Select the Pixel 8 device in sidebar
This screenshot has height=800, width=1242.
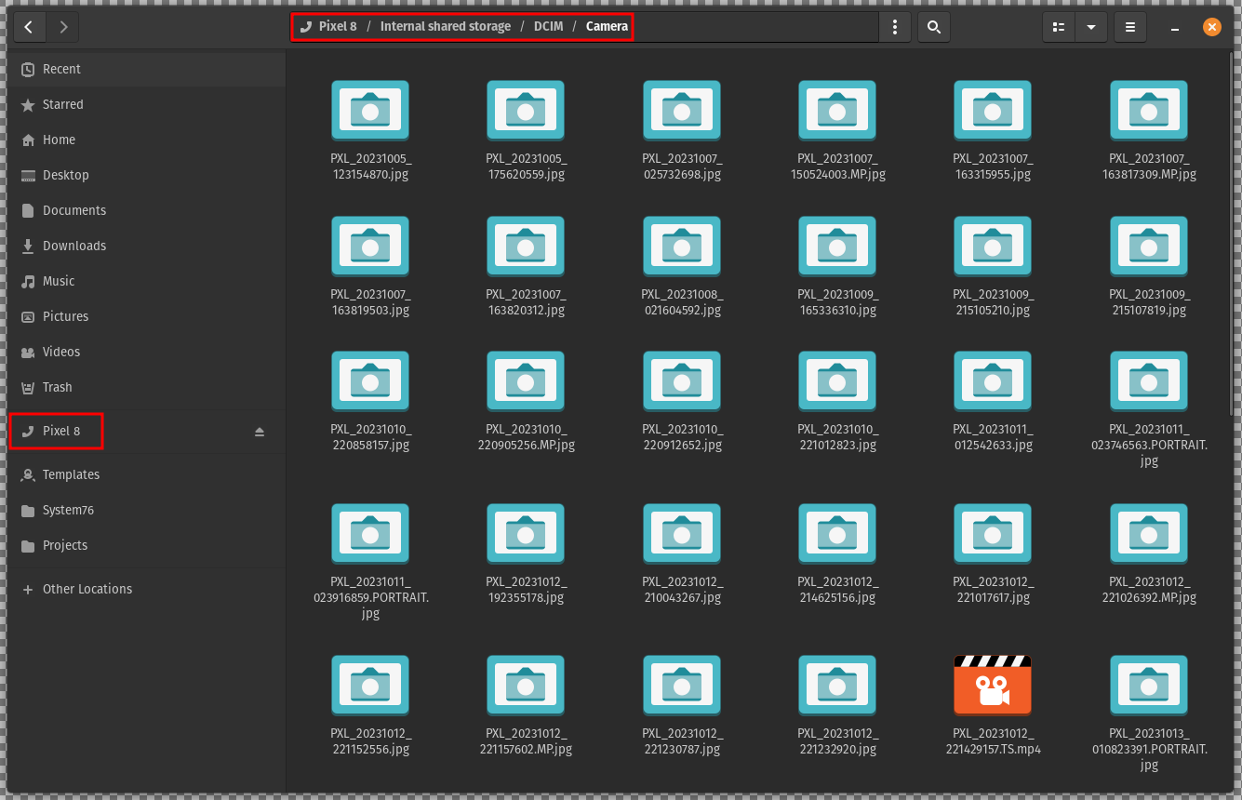coord(56,431)
